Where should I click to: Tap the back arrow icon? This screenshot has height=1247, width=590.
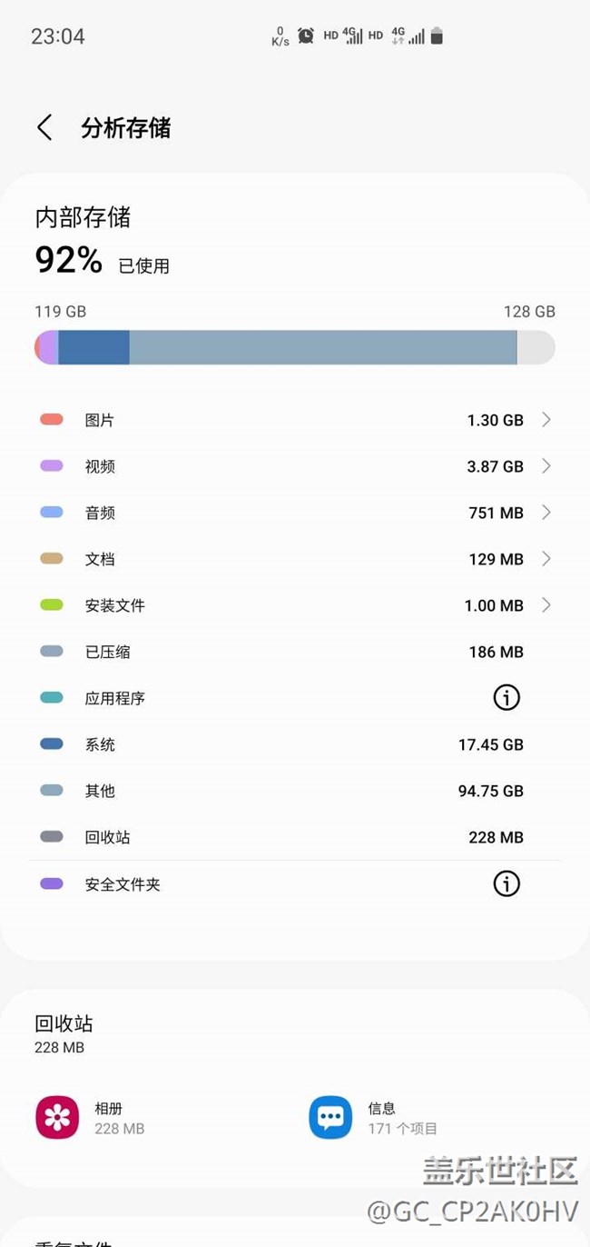click(44, 128)
